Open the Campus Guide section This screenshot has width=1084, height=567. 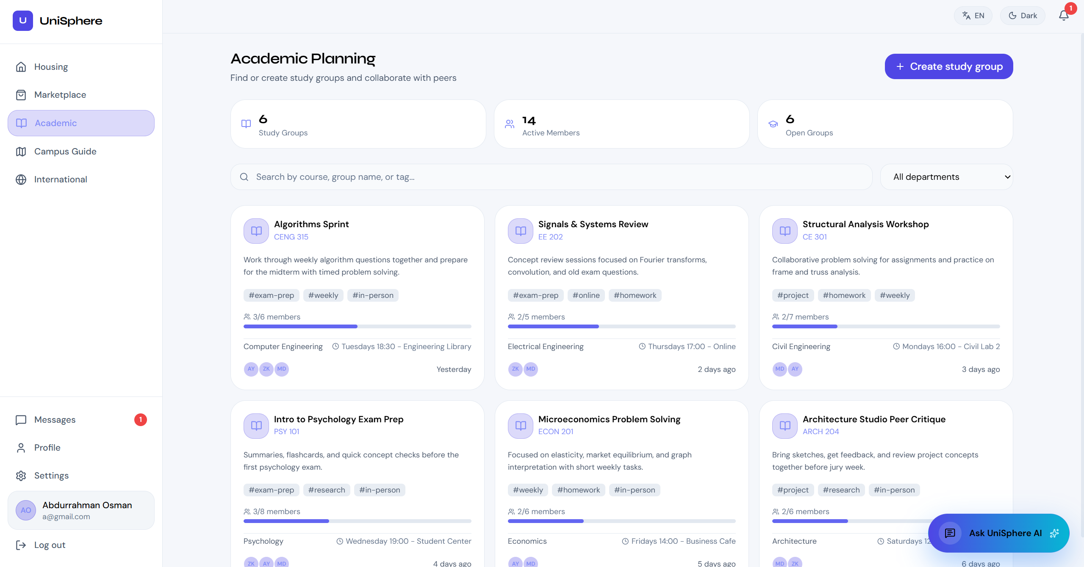[65, 151]
